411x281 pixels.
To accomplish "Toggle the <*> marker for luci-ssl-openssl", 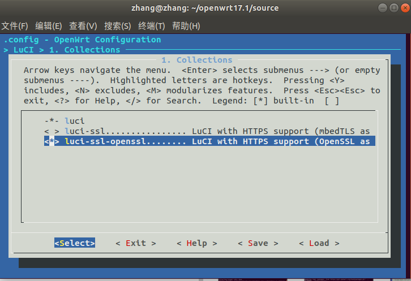I will click(x=52, y=141).
